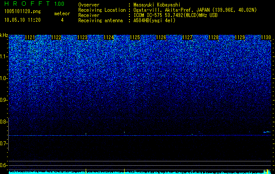Click the 1128 time marker
The height and width of the screenshot is (174, 275).
pyautogui.click(x=214, y=37)
